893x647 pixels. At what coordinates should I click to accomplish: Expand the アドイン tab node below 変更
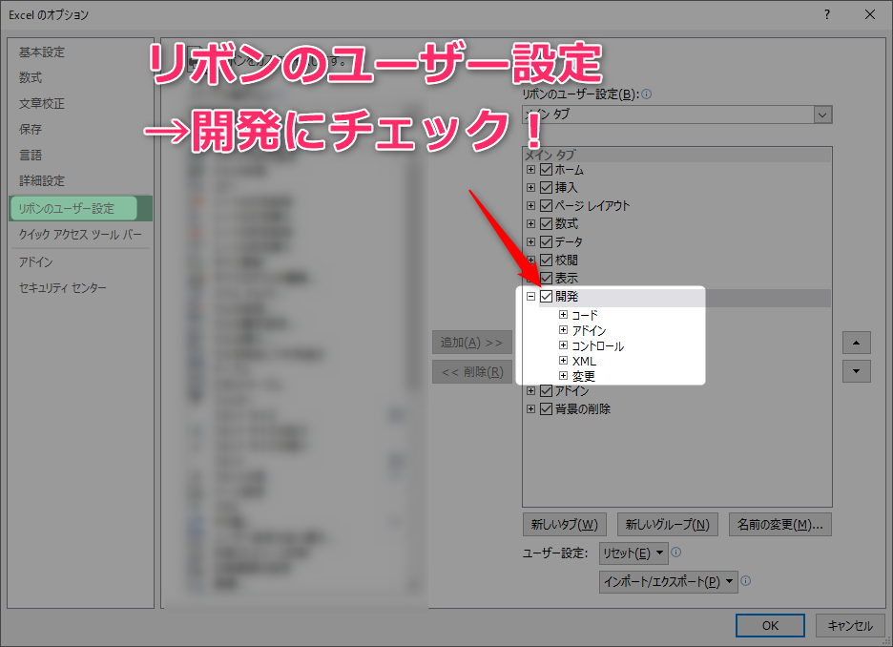[530, 390]
